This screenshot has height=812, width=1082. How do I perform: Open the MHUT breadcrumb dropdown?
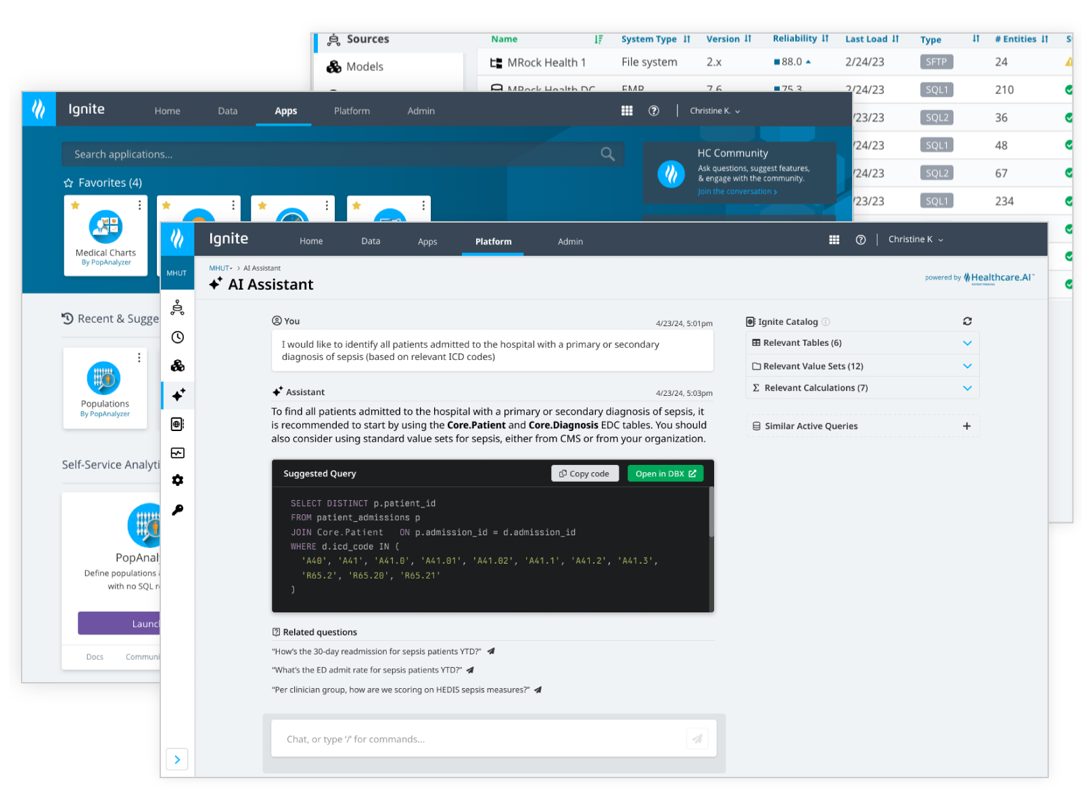click(x=220, y=268)
